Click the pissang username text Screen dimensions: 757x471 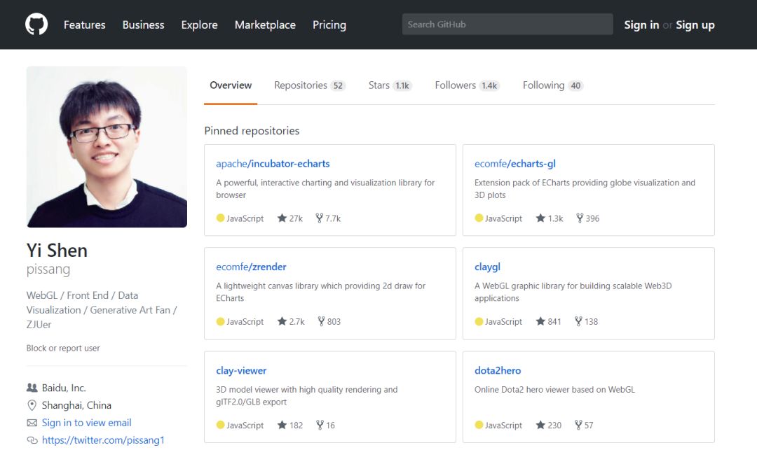pos(48,269)
